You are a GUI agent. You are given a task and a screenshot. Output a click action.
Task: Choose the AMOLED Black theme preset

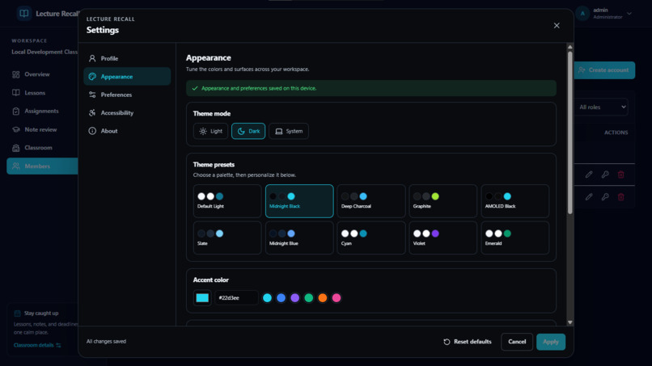point(515,201)
